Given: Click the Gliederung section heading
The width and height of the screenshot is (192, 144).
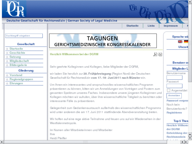Looking at the screenshot, I should coord(26,71).
